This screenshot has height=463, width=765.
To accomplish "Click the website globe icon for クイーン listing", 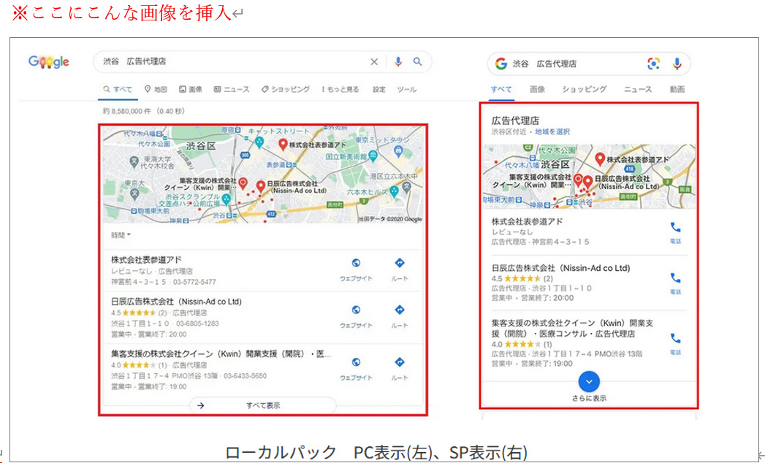I will pyautogui.click(x=356, y=362).
